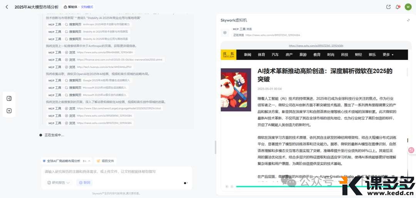This screenshot has width=416, height=198.
Task: Open 科技 in Sohu navigation
Action: coord(345,55)
